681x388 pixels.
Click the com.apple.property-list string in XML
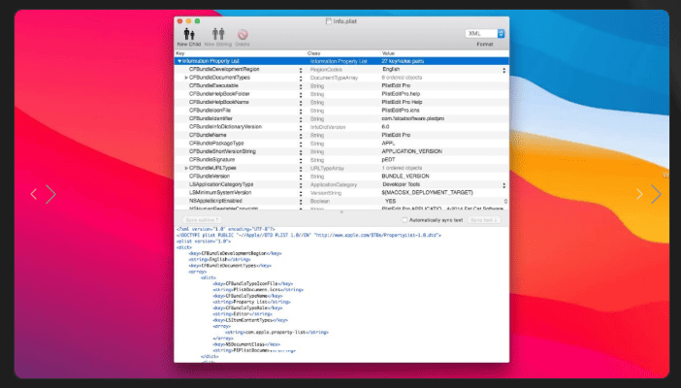click(276, 333)
